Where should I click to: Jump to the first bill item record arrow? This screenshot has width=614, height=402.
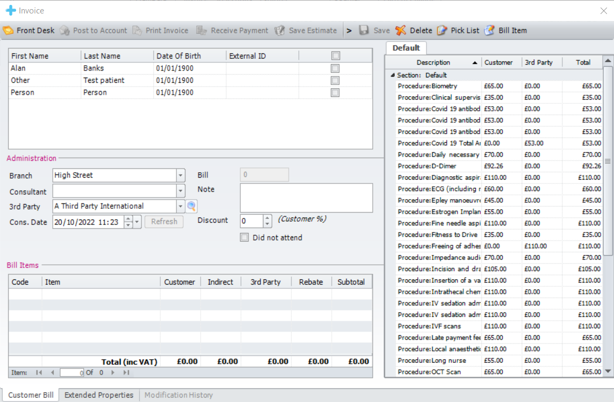[39, 372]
